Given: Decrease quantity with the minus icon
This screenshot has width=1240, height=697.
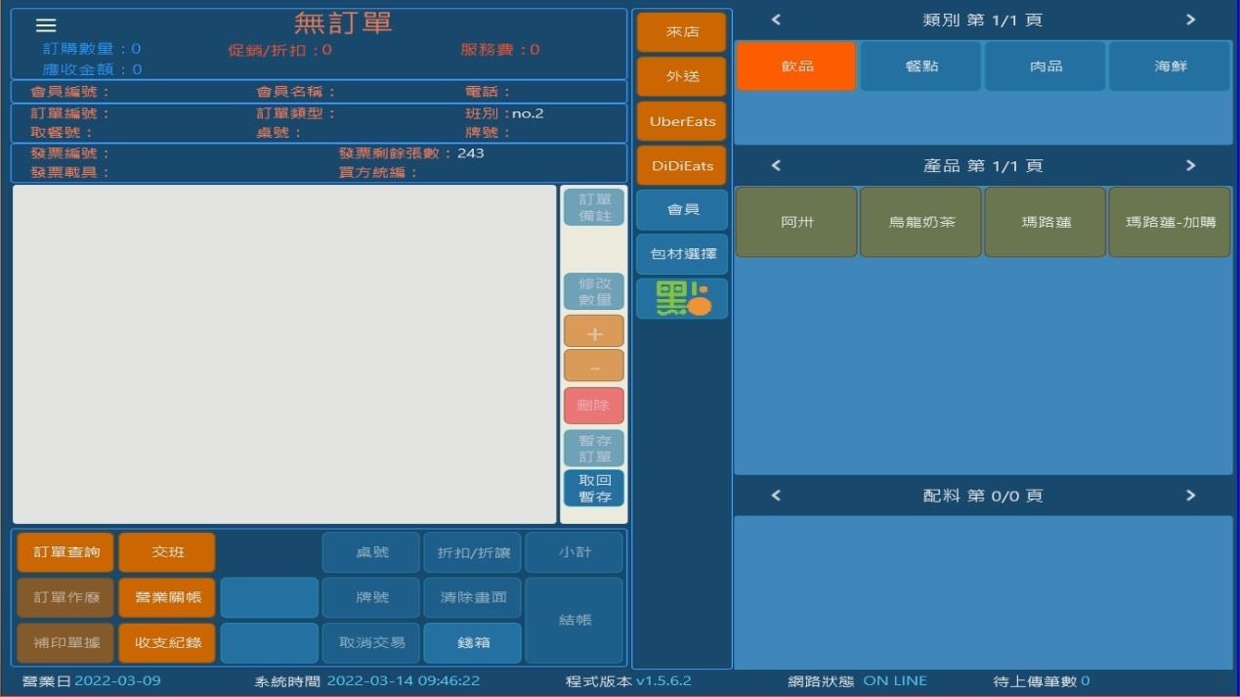Looking at the screenshot, I should pyautogui.click(x=592, y=367).
